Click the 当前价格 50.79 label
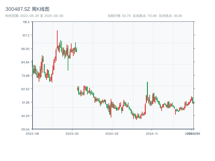This screenshot has width=215, height=161. coord(119,16)
